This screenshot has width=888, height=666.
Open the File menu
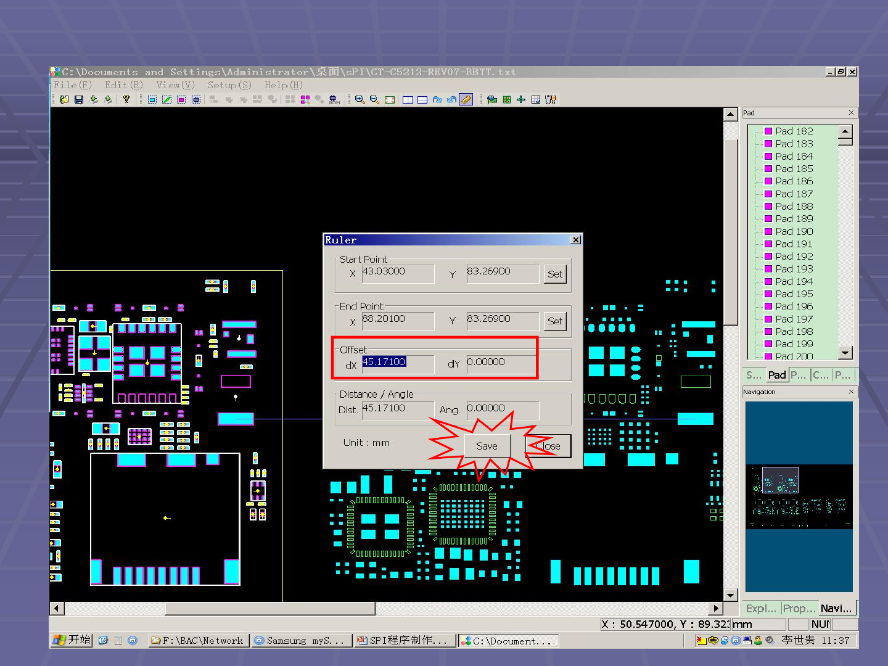tap(72, 85)
